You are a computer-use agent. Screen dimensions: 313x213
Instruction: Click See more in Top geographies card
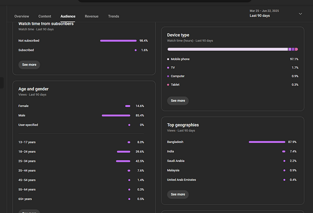pos(178,194)
